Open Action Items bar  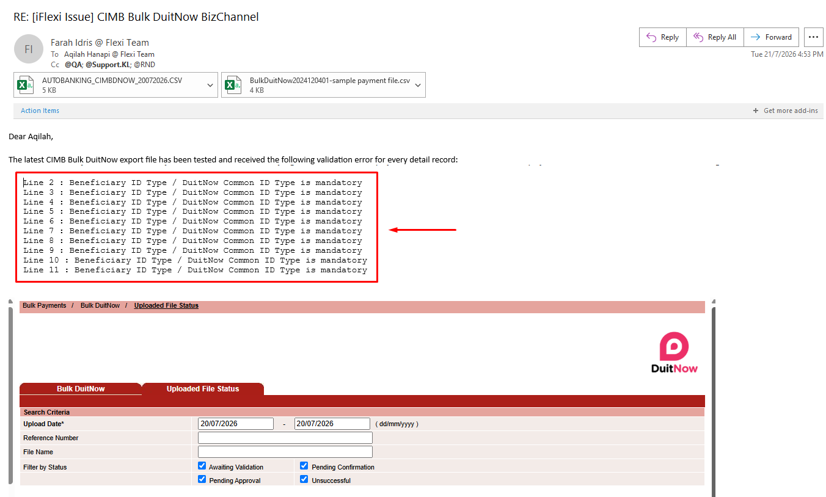click(40, 111)
